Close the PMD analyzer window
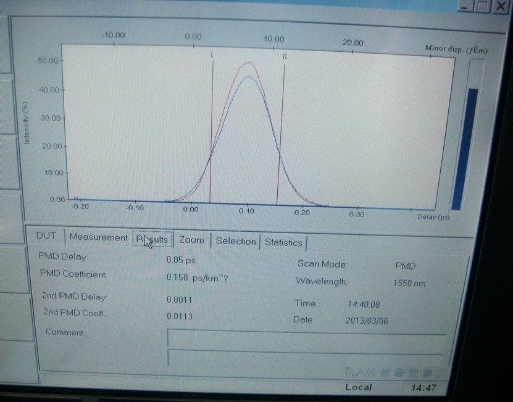This screenshot has height=402, width=513. point(501,6)
